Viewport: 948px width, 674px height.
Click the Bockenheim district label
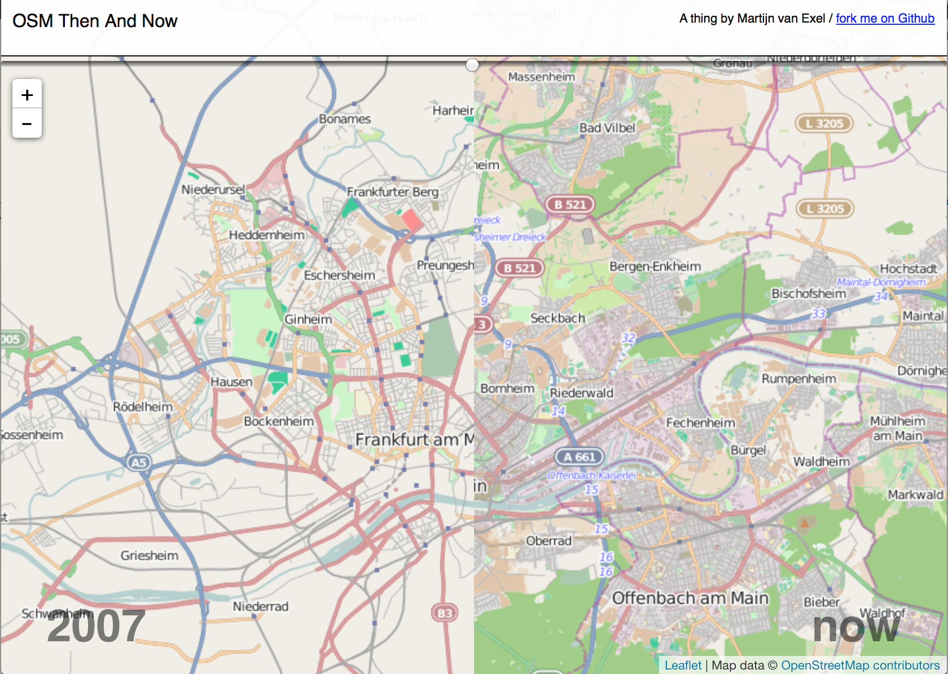click(279, 421)
